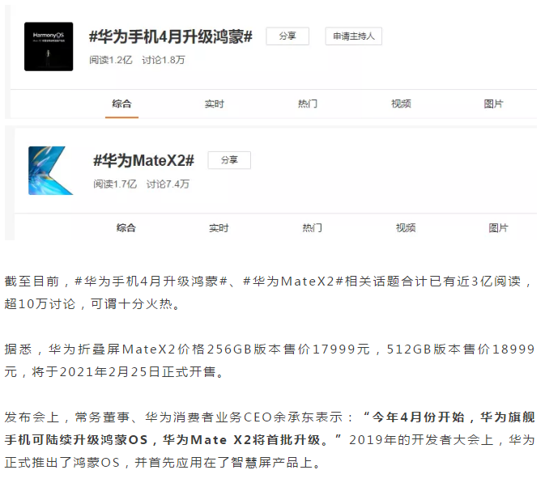Select 热门 tab under 华为手机4月升级鸿蒙
Screen dimensions: 545x487
click(x=308, y=104)
